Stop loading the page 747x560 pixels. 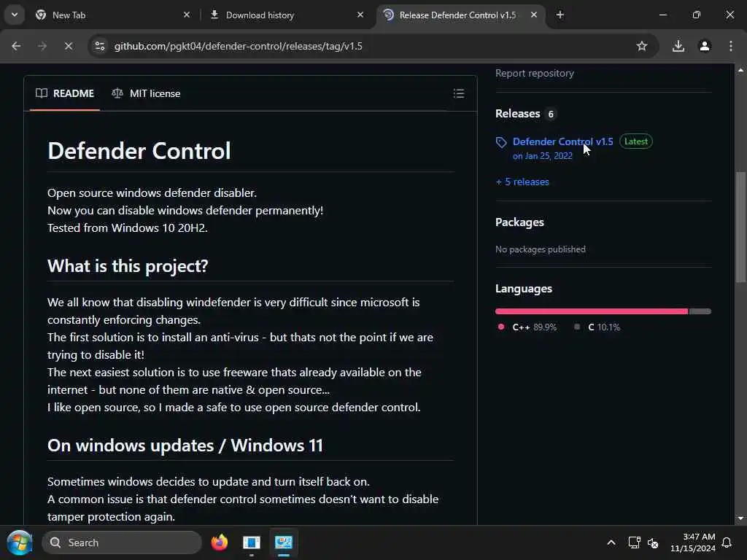(x=69, y=46)
